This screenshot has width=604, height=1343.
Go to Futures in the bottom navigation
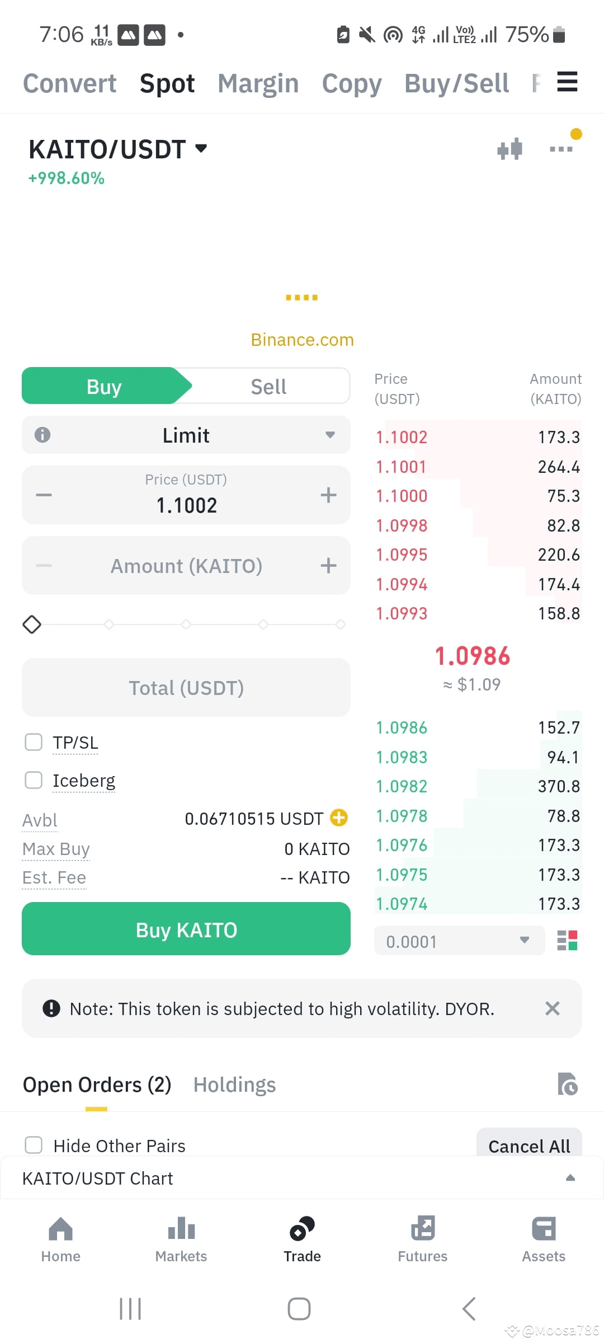click(423, 1239)
